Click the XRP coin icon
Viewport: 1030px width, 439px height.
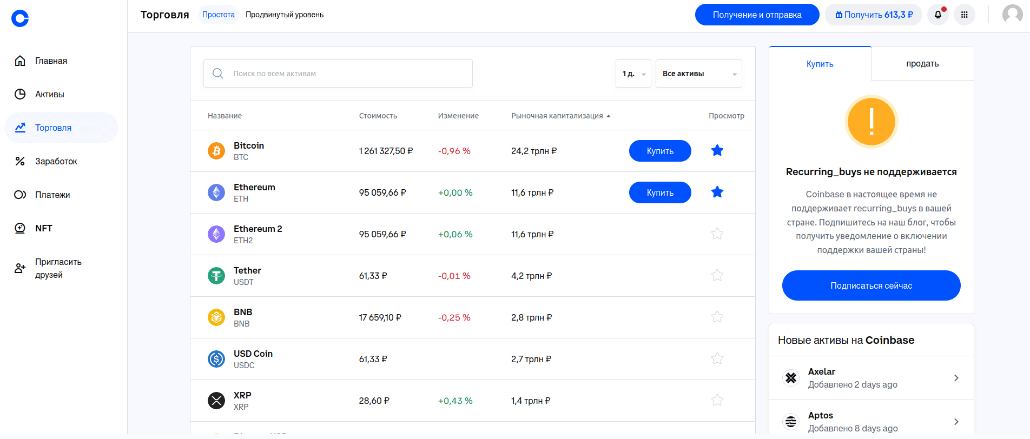click(x=216, y=401)
